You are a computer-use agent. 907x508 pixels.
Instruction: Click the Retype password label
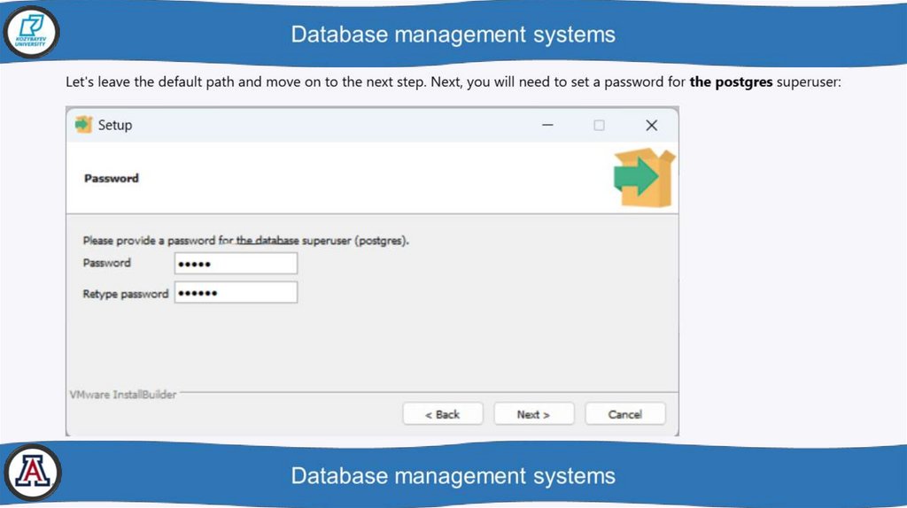126,293
